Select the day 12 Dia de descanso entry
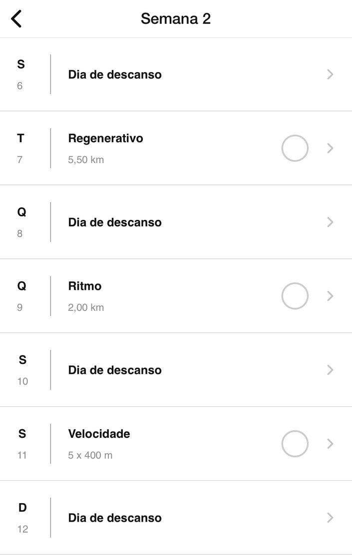The image size is (352, 555). (115, 518)
